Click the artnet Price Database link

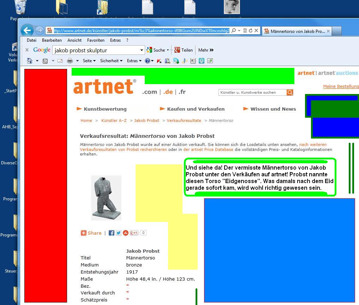pyautogui.click(x=208, y=149)
